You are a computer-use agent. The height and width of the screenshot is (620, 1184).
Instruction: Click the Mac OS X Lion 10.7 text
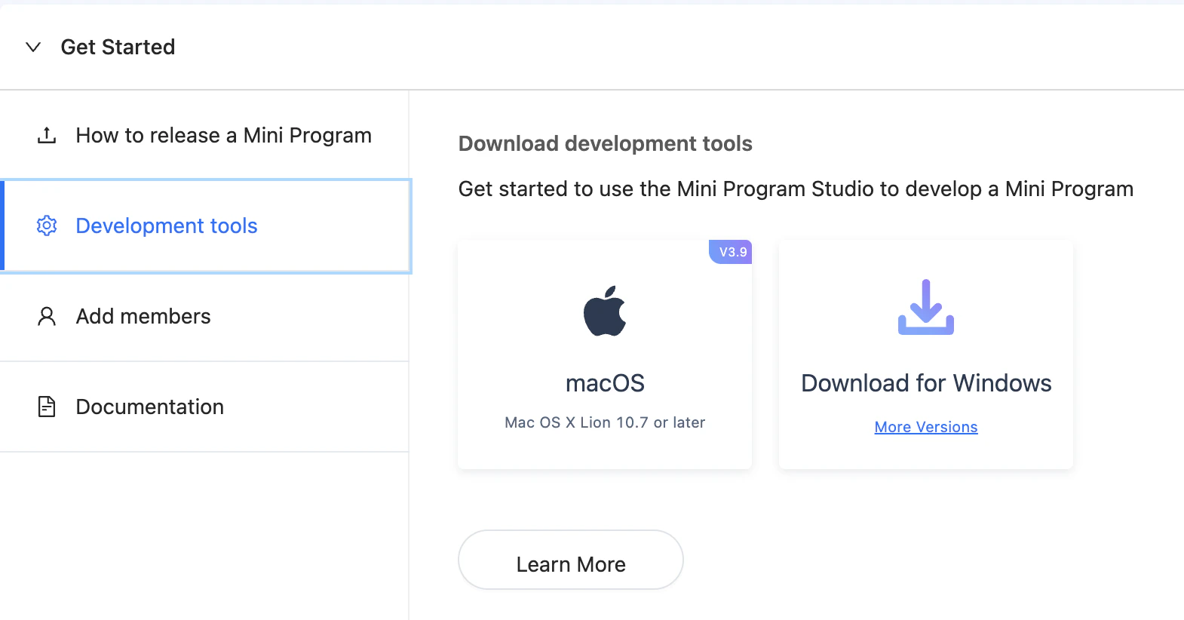tap(605, 422)
